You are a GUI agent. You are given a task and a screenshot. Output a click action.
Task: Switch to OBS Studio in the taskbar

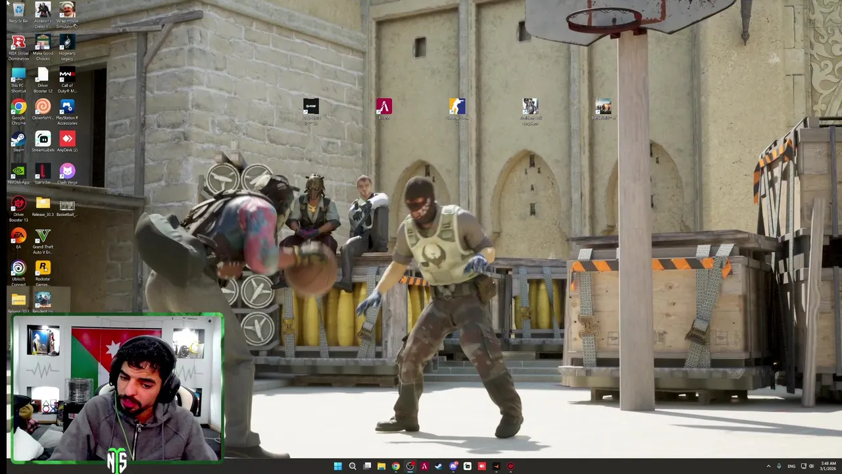point(410,466)
